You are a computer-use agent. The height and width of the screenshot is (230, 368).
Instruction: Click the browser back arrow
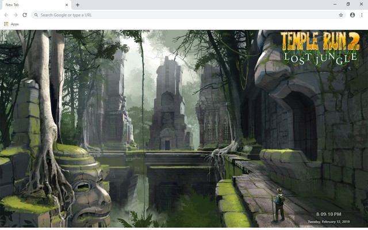pos(6,15)
